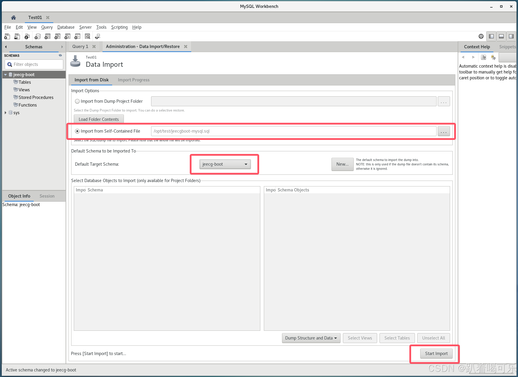
Task: Get context help for caret position
Action: click(x=484, y=57)
